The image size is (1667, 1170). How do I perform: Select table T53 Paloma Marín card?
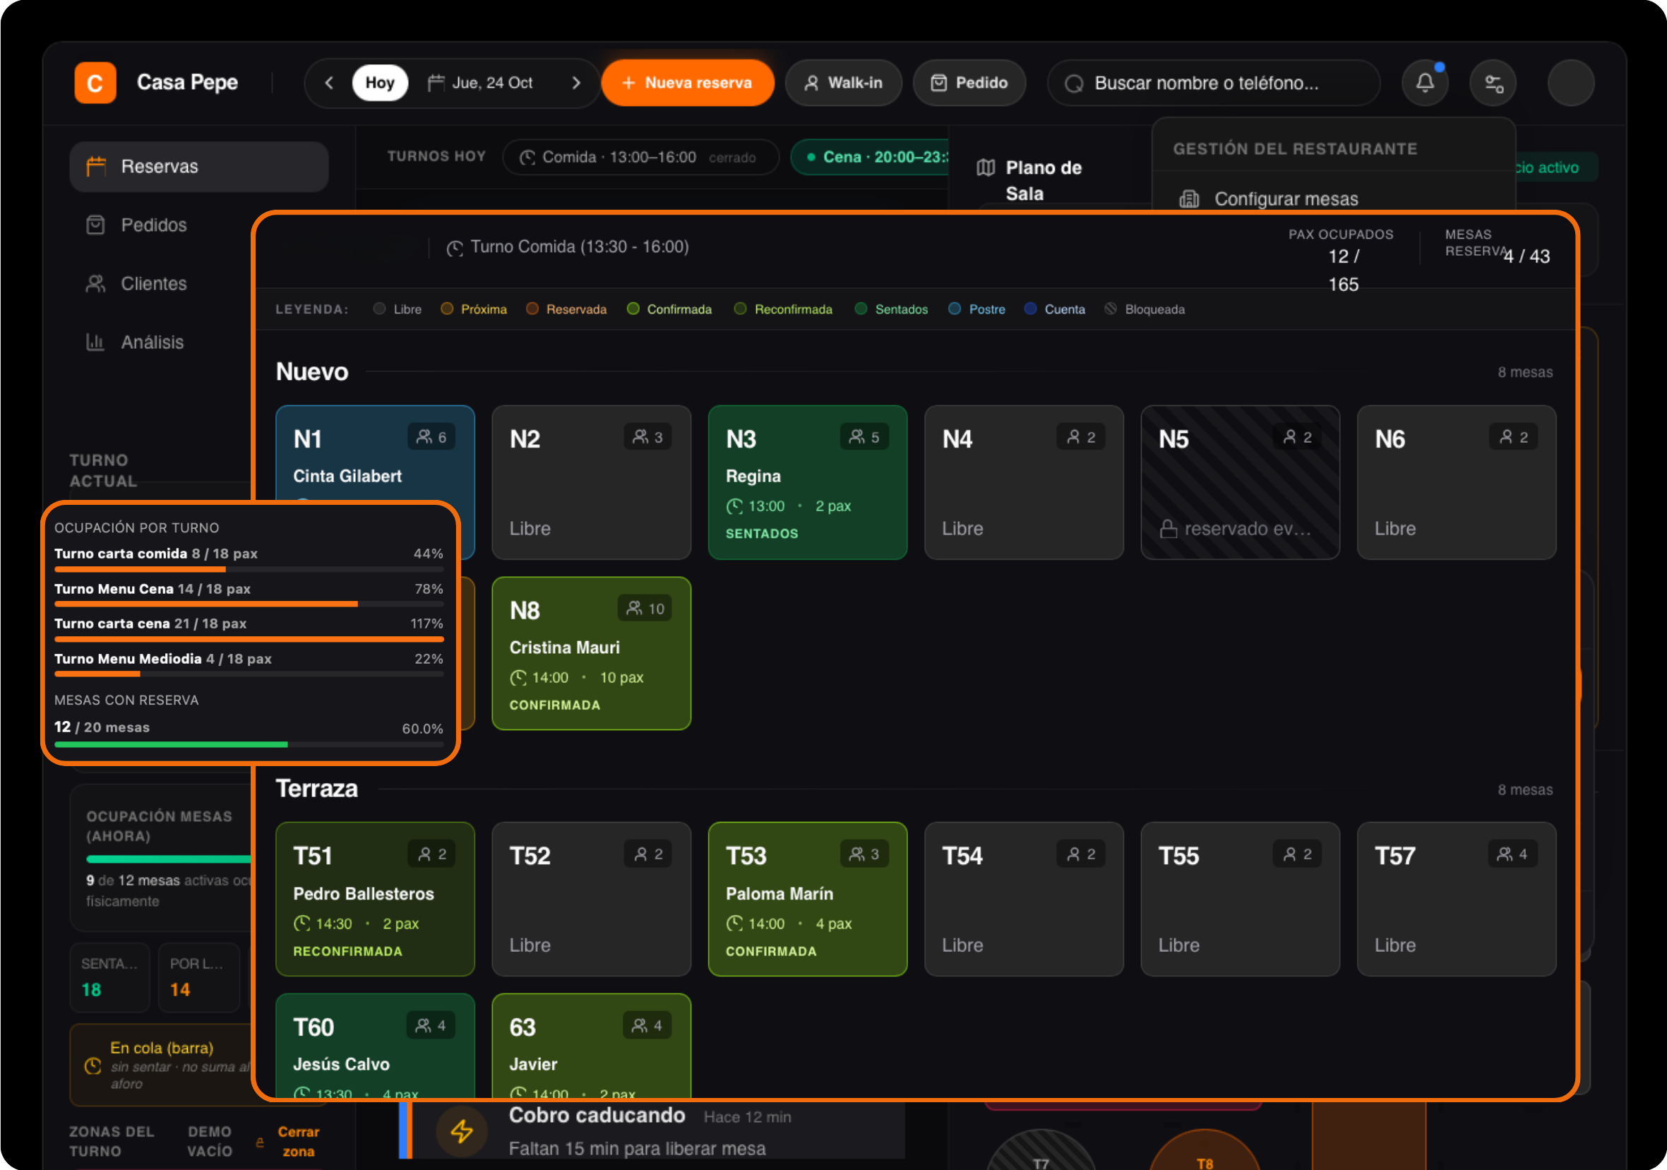click(x=807, y=899)
